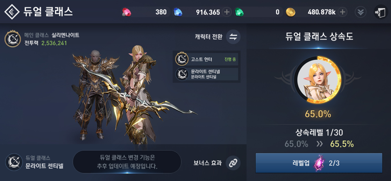Image resolution: width=391 pixels, height=181 pixels.
Task: Click the 캐릭터 전환 label
Action: coord(208,37)
